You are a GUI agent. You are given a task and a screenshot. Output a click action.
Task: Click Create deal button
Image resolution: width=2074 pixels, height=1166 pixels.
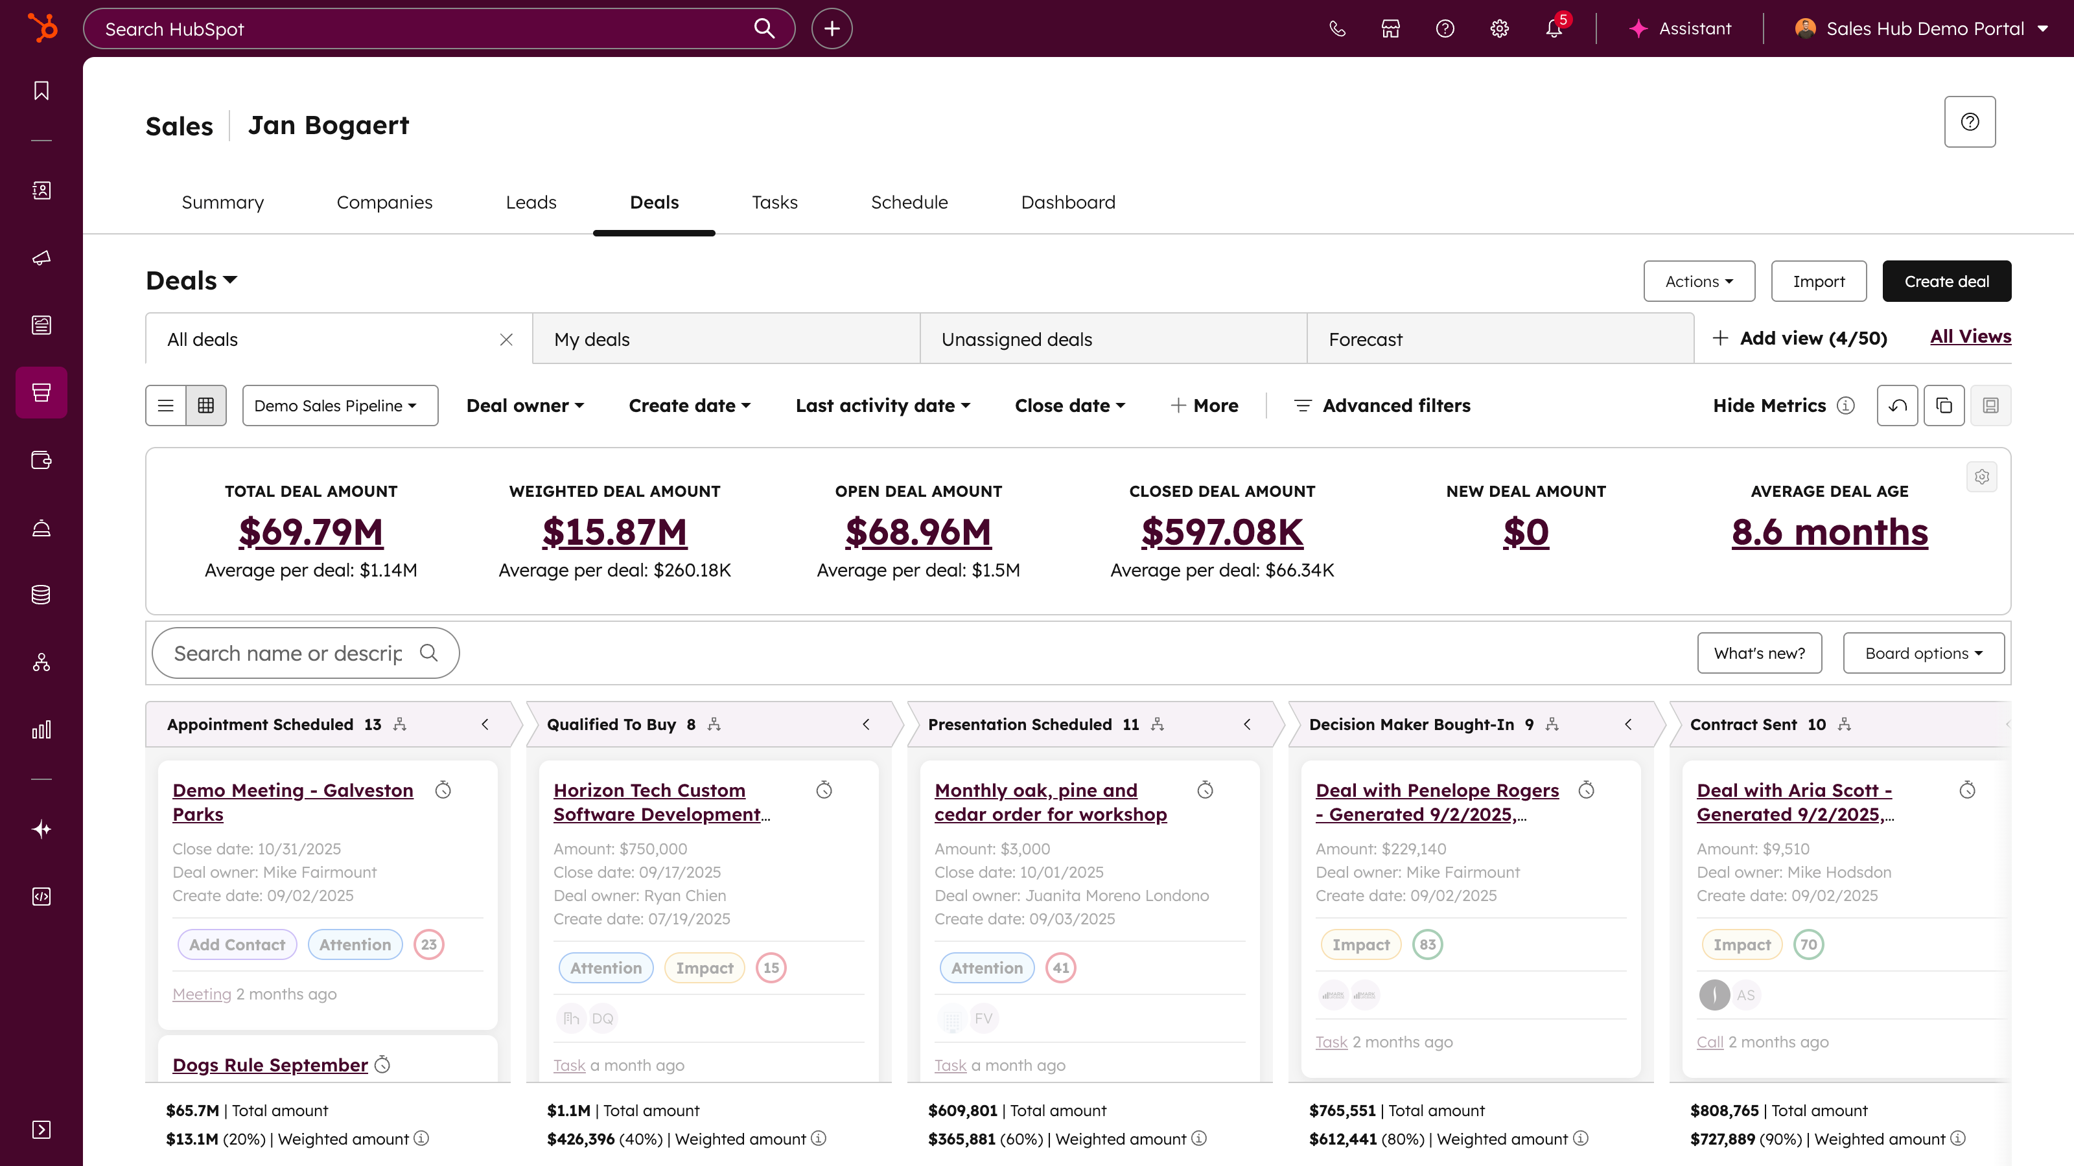point(1945,281)
